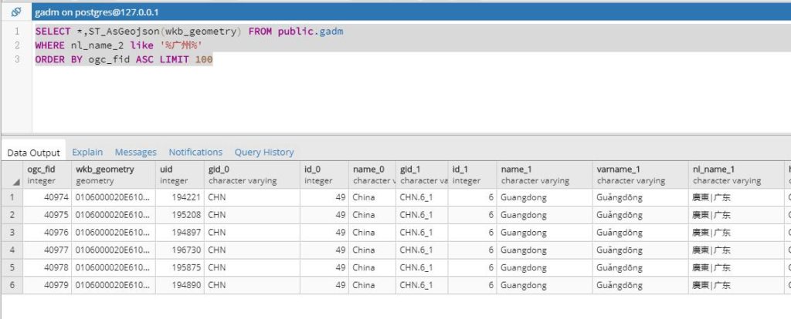Select the varname_1 column header
Image resolution: width=791 pixels, height=319 pixels.
point(640,175)
